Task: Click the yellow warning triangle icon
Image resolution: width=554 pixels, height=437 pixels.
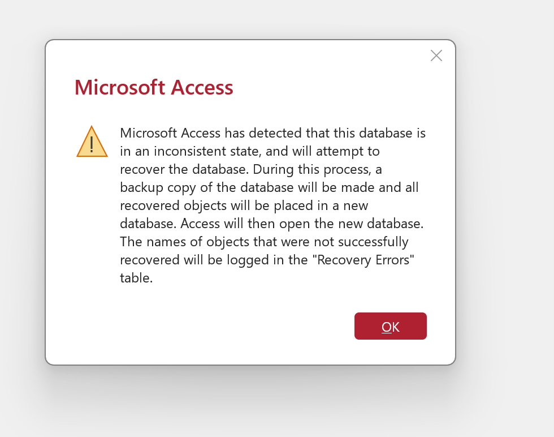Action: click(x=92, y=142)
